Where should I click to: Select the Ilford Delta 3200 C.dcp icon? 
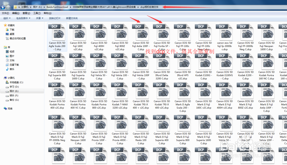pos(161,62)
